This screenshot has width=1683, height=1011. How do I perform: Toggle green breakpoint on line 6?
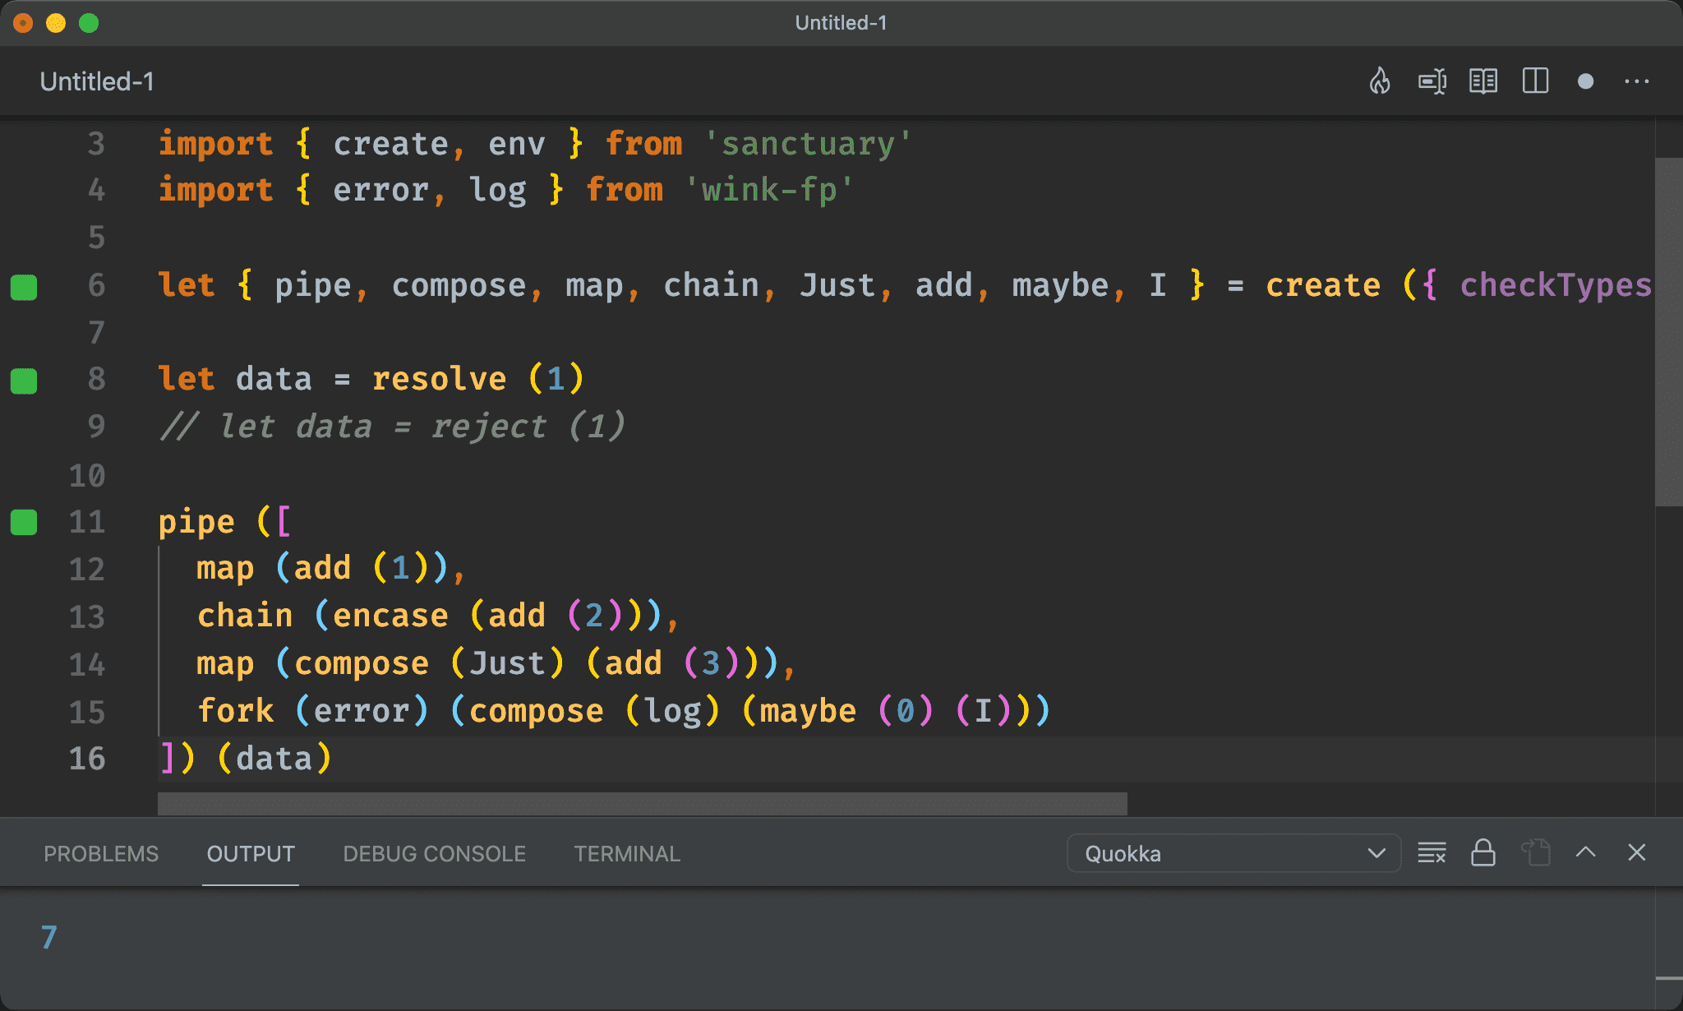(26, 286)
